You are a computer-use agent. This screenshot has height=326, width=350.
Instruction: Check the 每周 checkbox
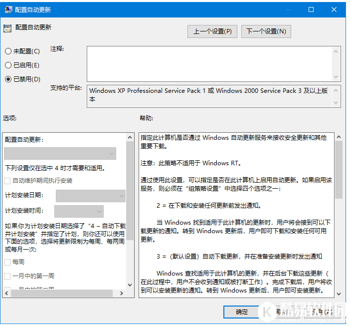7,262
